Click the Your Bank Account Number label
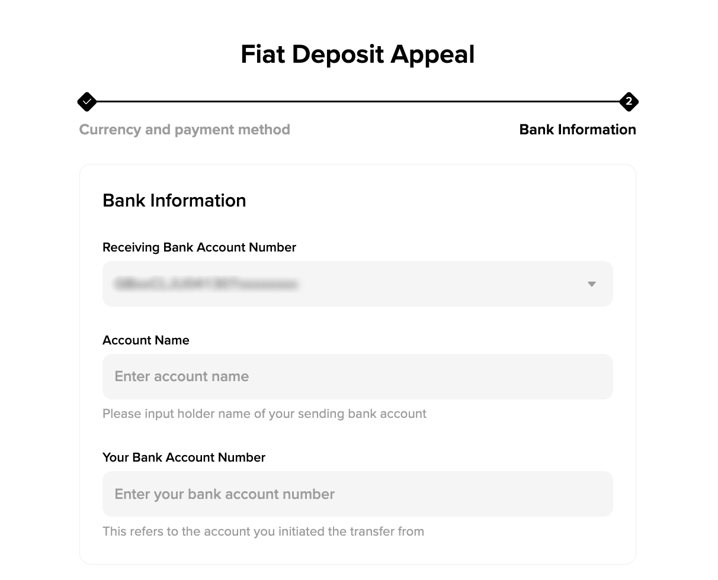This screenshot has width=718, height=580. (184, 457)
